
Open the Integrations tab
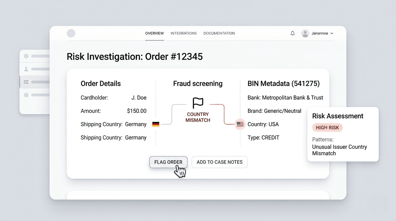click(x=184, y=33)
